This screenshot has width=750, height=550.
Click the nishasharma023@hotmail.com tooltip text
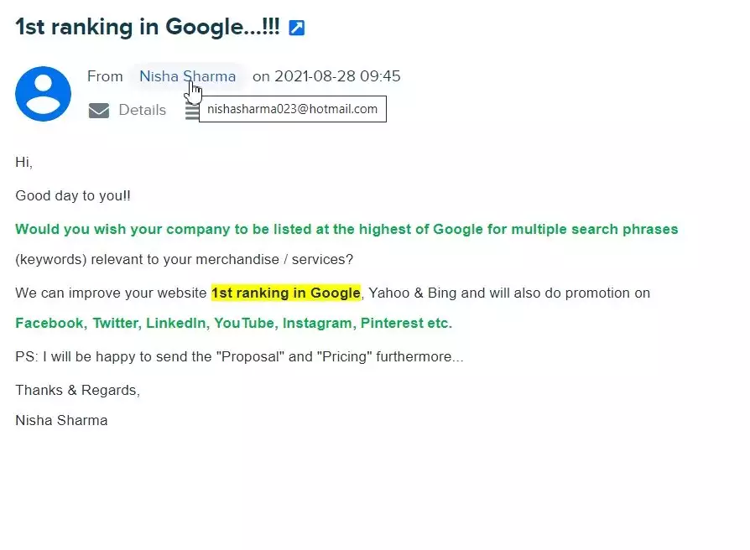292,109
